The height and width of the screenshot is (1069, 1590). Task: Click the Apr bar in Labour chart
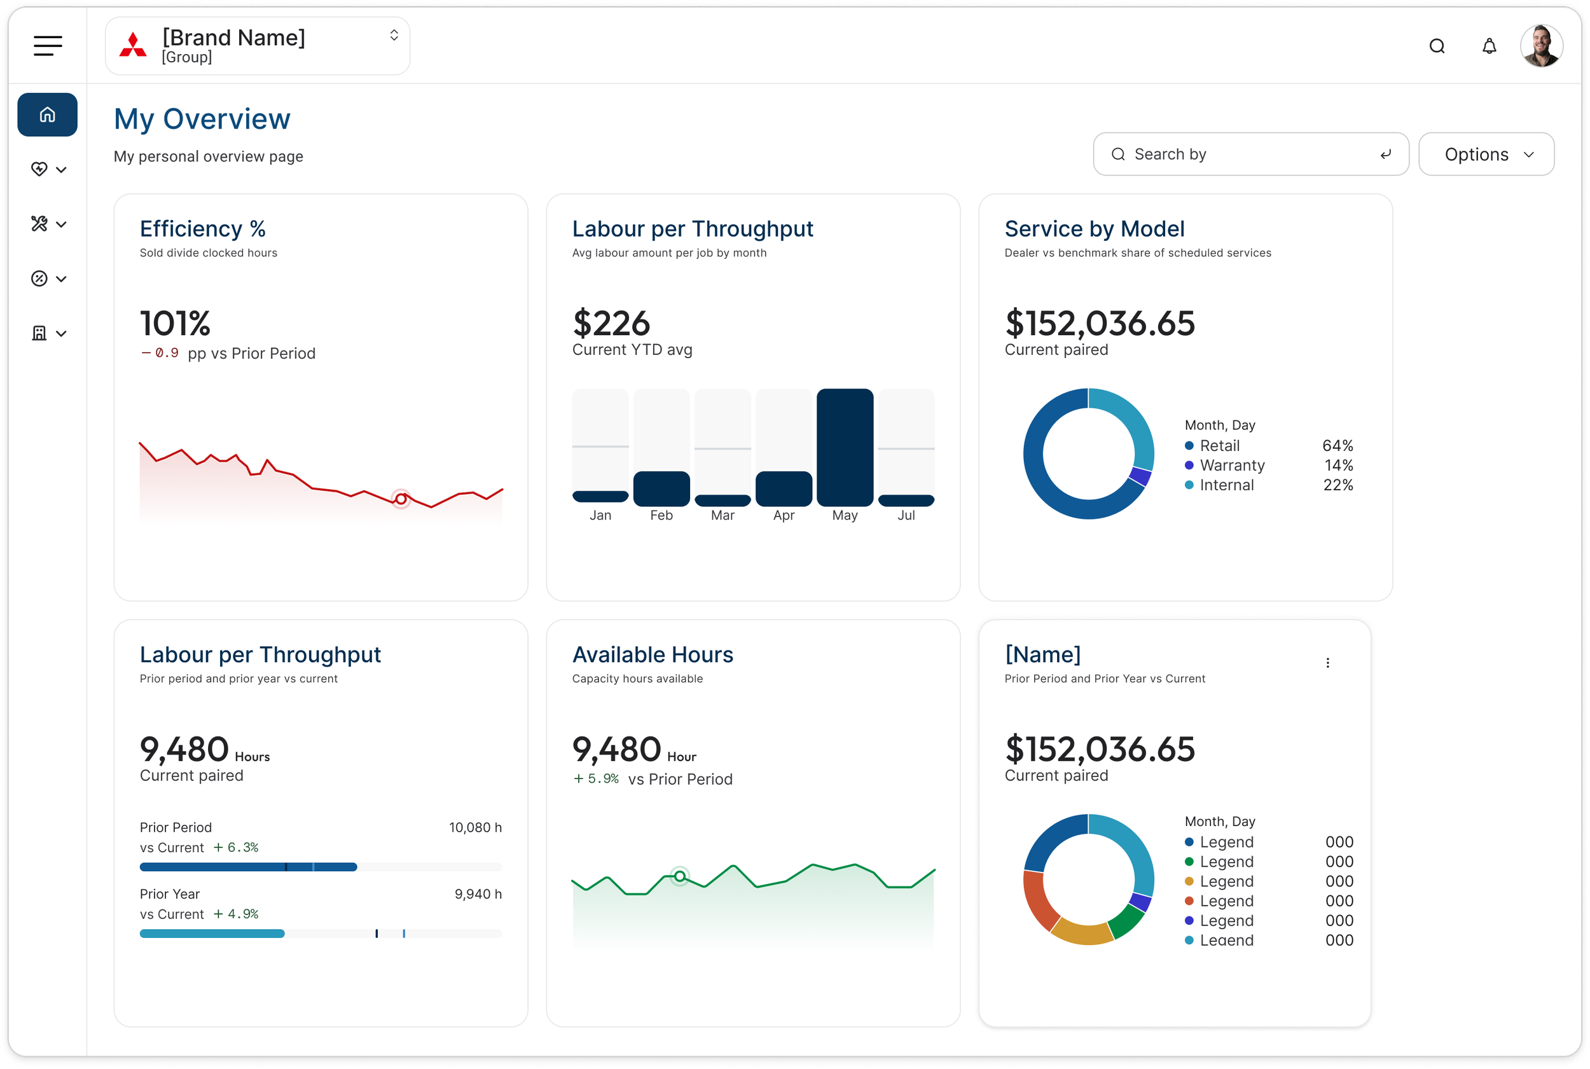tap(784, 489)
